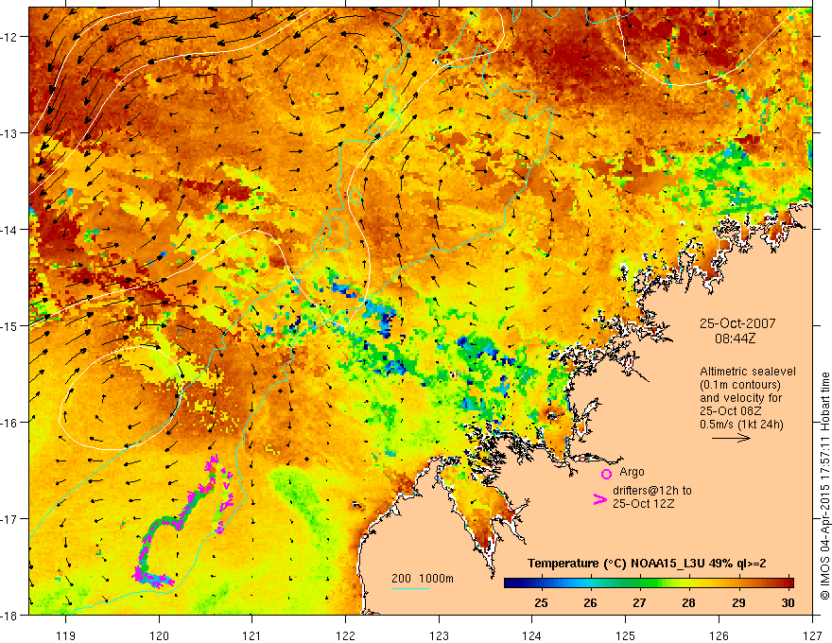This screenshot has height=643, width=832.
Task: Click longitude axis label 127
Action: [812, 636]
